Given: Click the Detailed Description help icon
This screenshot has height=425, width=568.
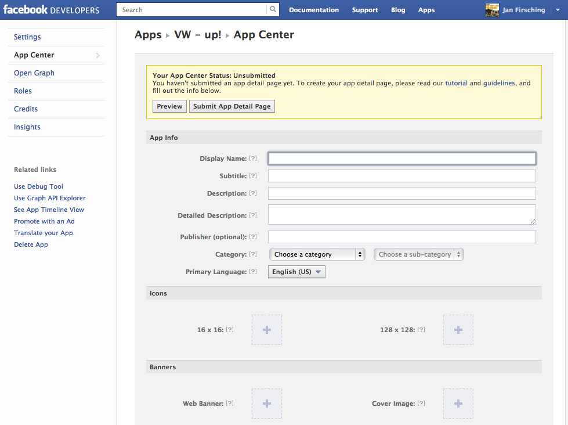Looking at the screenshot, I should [253, 215].
